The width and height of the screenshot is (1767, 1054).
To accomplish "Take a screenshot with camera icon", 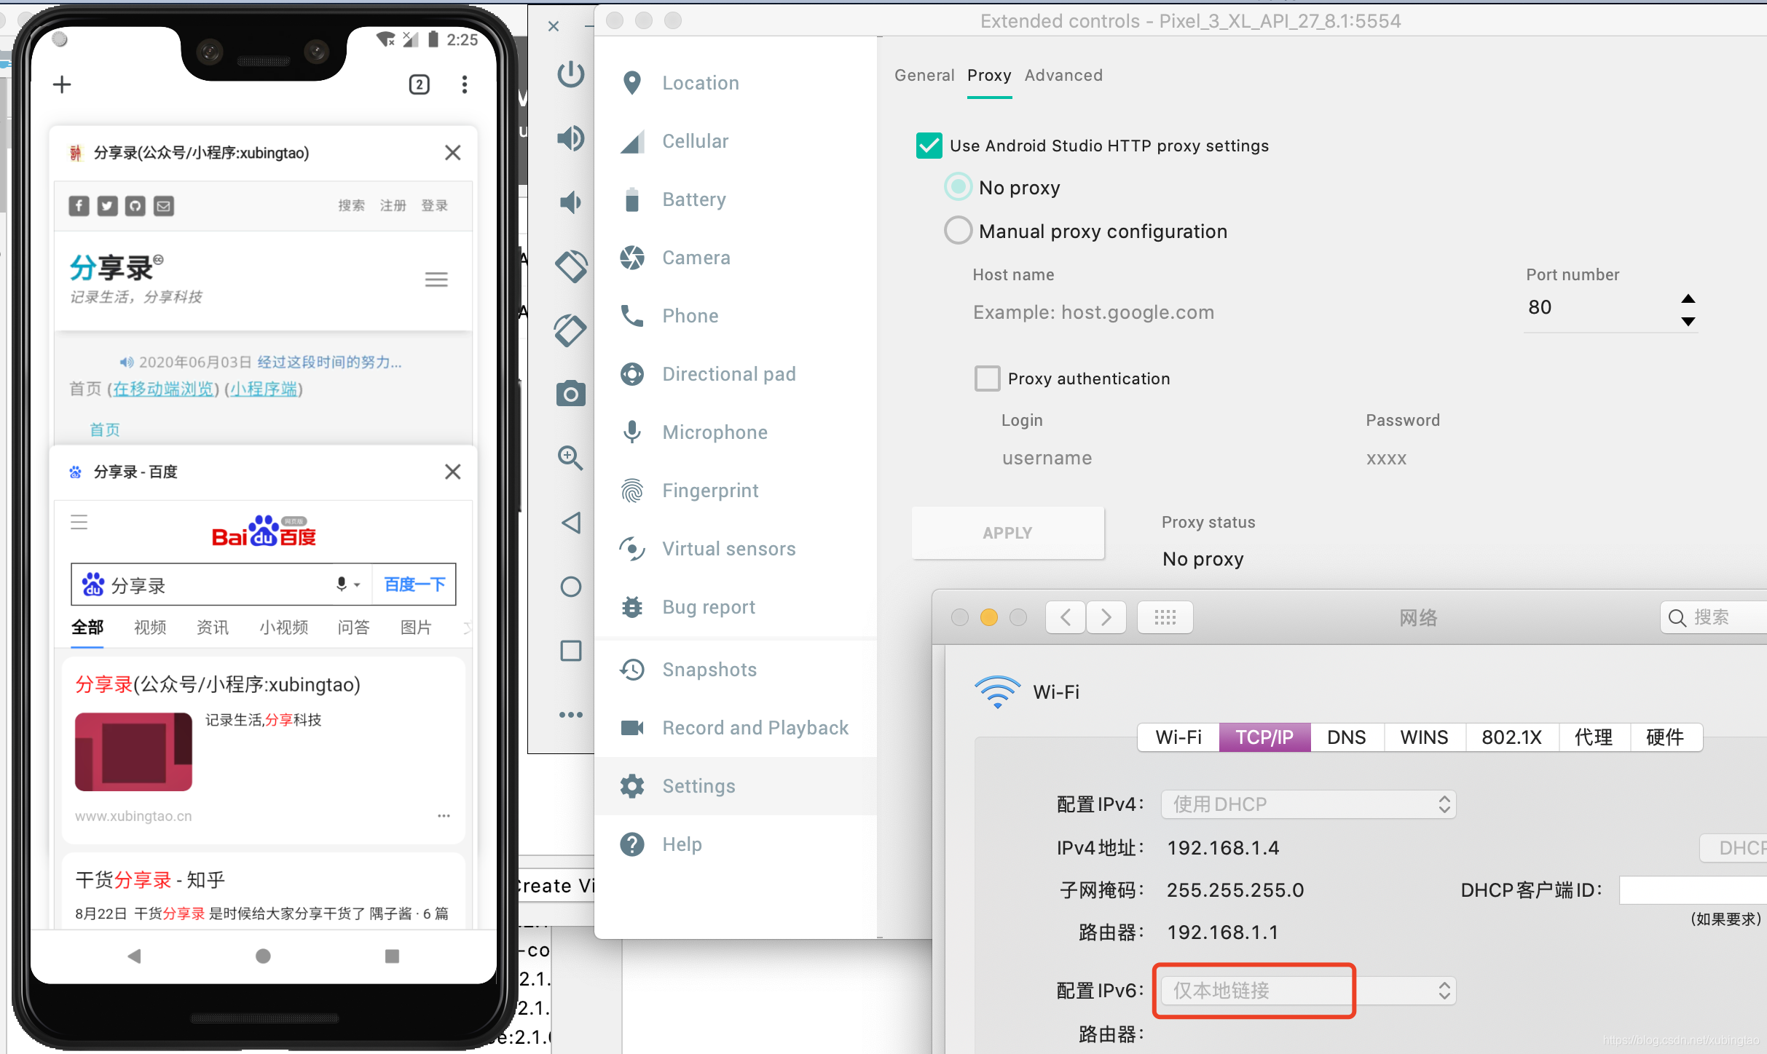I will tap(571, 394).
